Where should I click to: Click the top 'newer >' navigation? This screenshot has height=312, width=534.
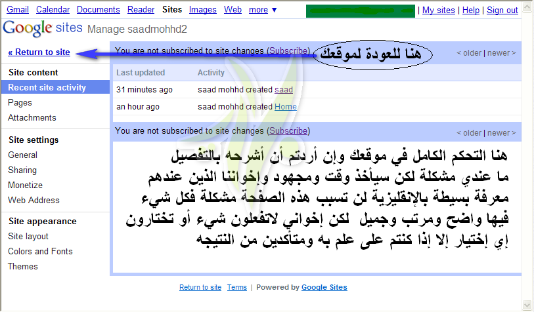[502, 53]
